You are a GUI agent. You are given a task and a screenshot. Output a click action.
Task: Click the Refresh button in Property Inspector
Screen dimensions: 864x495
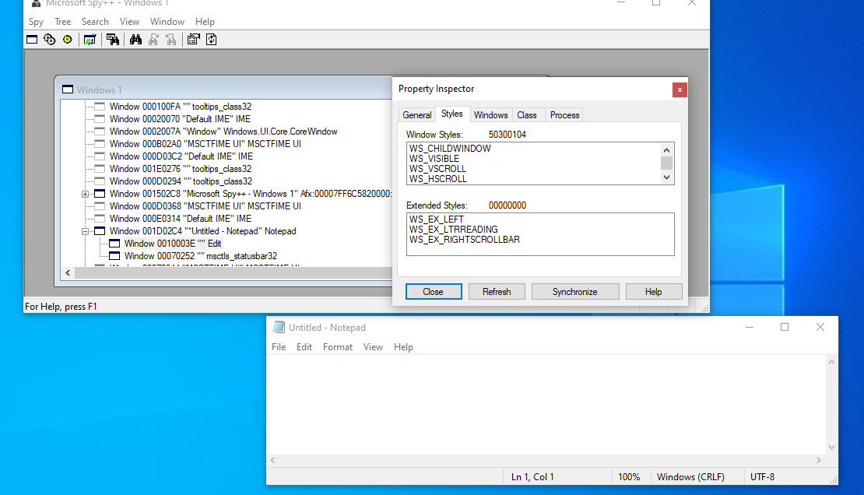[x=497, y=292]
